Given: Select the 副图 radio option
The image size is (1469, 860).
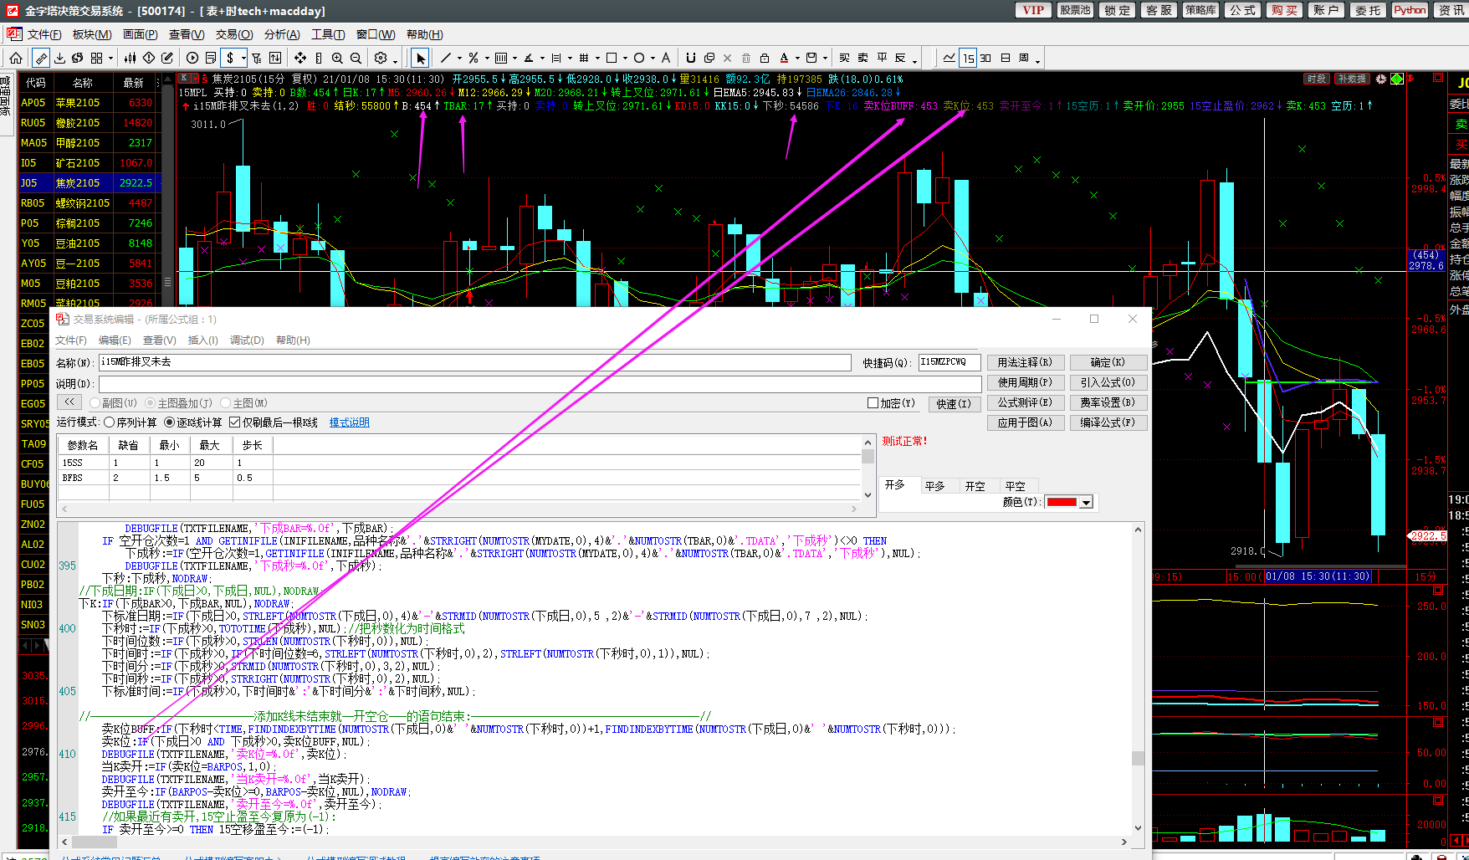Looking at the screenshot, I should pos(95,403).
